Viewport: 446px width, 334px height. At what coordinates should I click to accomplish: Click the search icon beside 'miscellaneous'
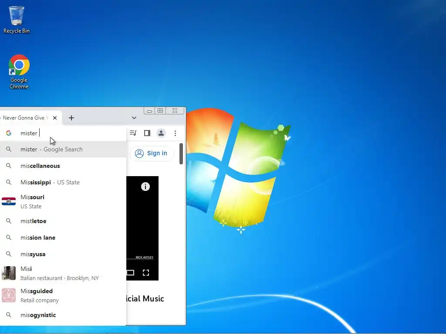click(x=9, y=166)
